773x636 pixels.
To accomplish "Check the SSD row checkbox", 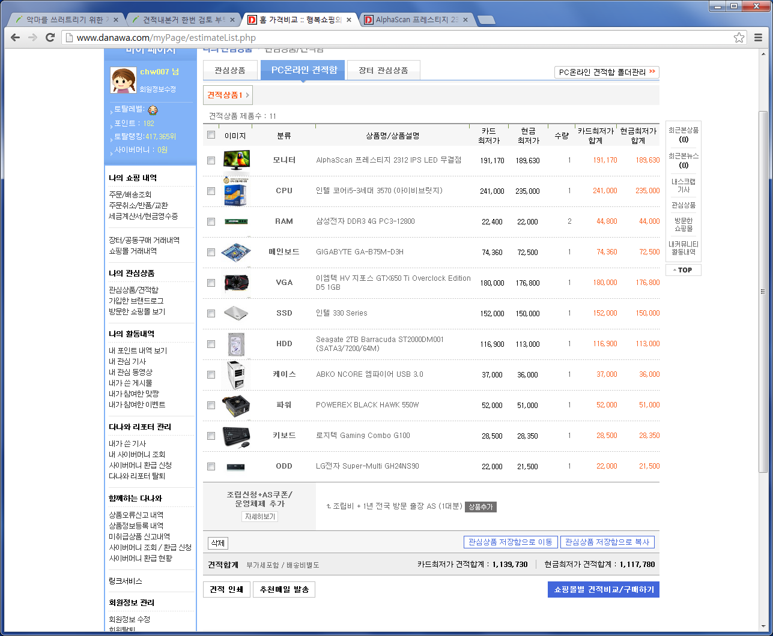I will [211, 313].
